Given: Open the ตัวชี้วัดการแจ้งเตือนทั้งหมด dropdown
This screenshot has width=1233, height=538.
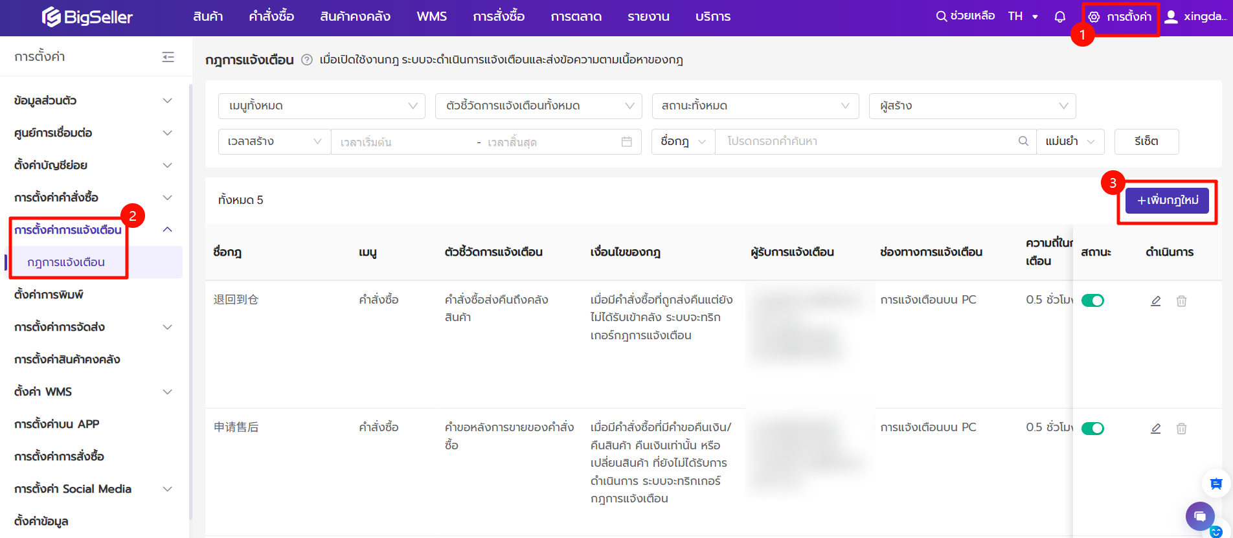Looking at the screenshot, I should click(539, 106).
